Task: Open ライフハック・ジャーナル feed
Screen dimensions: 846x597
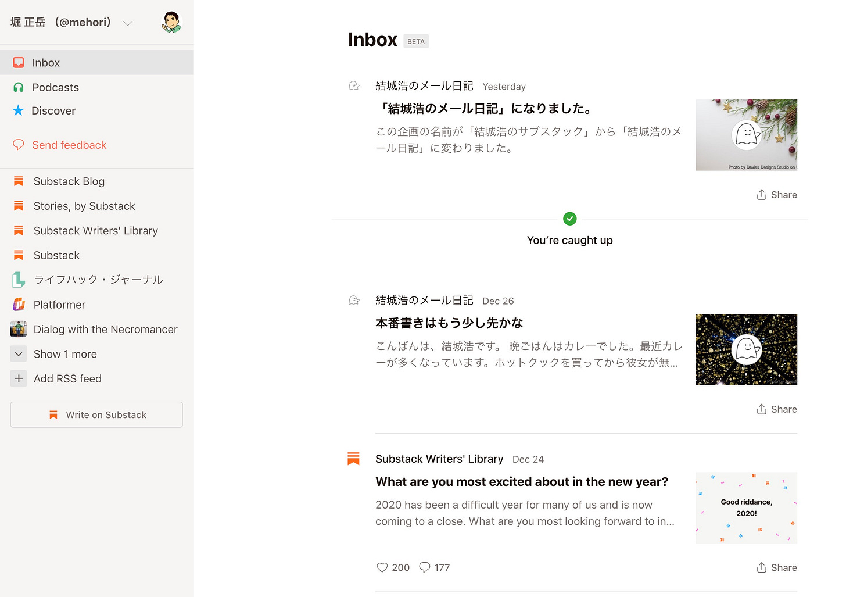Action: pyautogui.click(x=97, y=280)
